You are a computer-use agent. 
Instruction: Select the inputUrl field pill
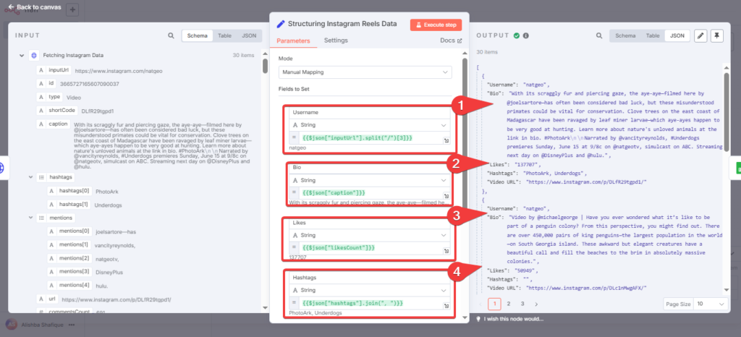pos(54,70)
